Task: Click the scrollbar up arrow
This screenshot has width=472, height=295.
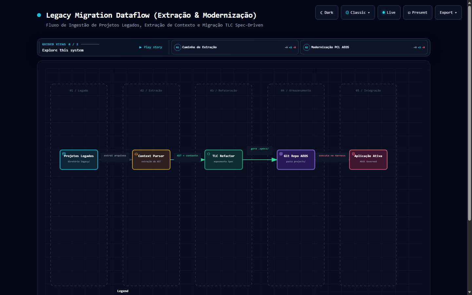Action: click(x=469, y=3)
